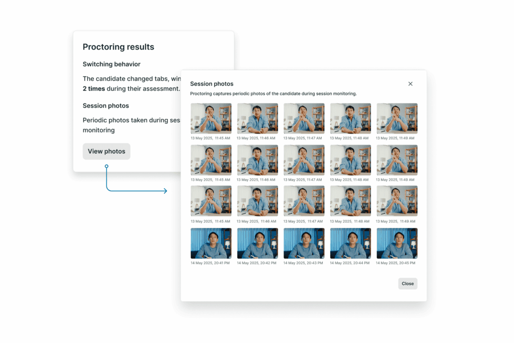Select first-row photo from 13 May 11:49 AM
Viewport: 514px width, 343px height.
pyautogui.click(x=397, y=119)
